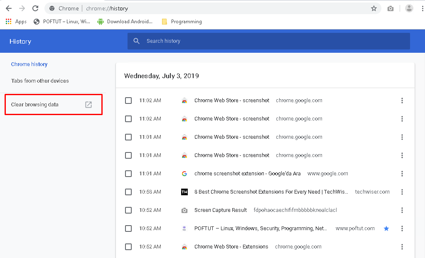Click the browser forward arrow
The height and width of the screenshot is (258, 425).
point(22,8)
